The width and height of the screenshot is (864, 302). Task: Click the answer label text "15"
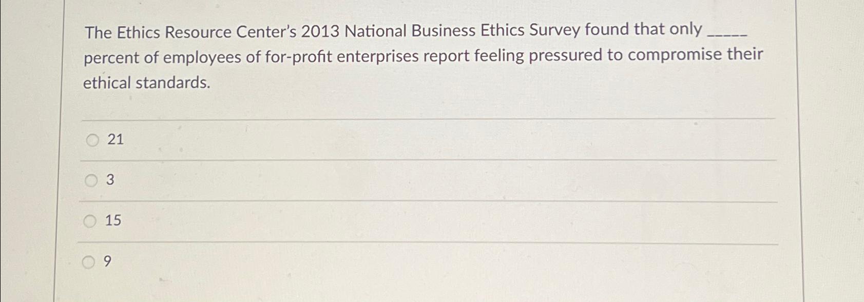pyautogui.click(x=113, y=220)
